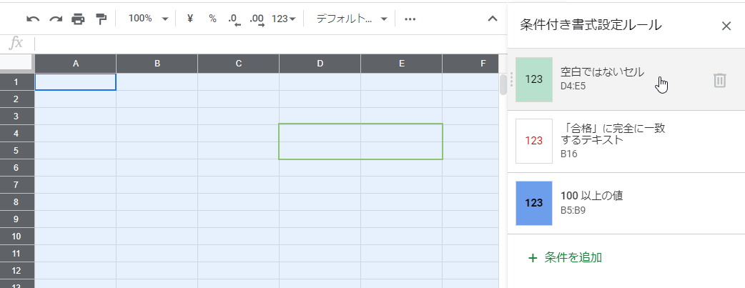
Task: Select row 4 header
Action: pyautogui.click(x=17, y=133)
